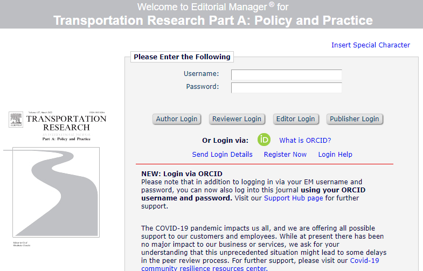Visit the Support Hub page link
This screenshot has width=423, height=271.
293,198
